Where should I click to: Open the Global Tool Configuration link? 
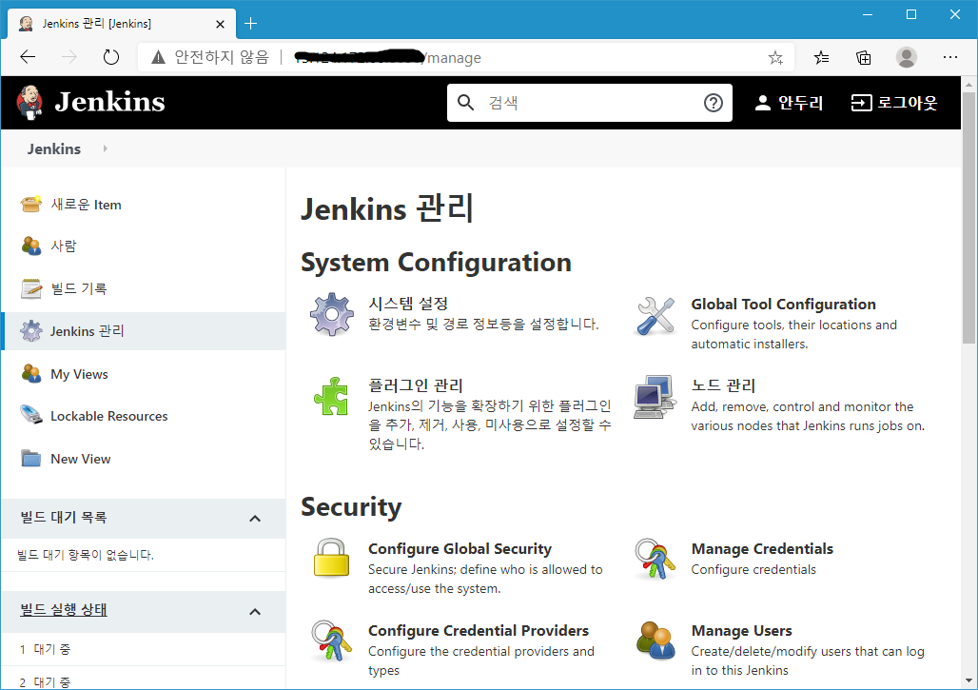pos(783,305)
